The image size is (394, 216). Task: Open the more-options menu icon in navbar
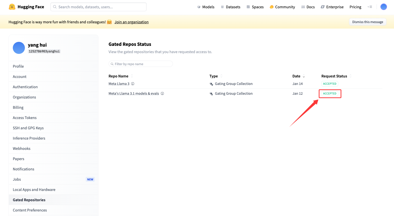point(370,7)
